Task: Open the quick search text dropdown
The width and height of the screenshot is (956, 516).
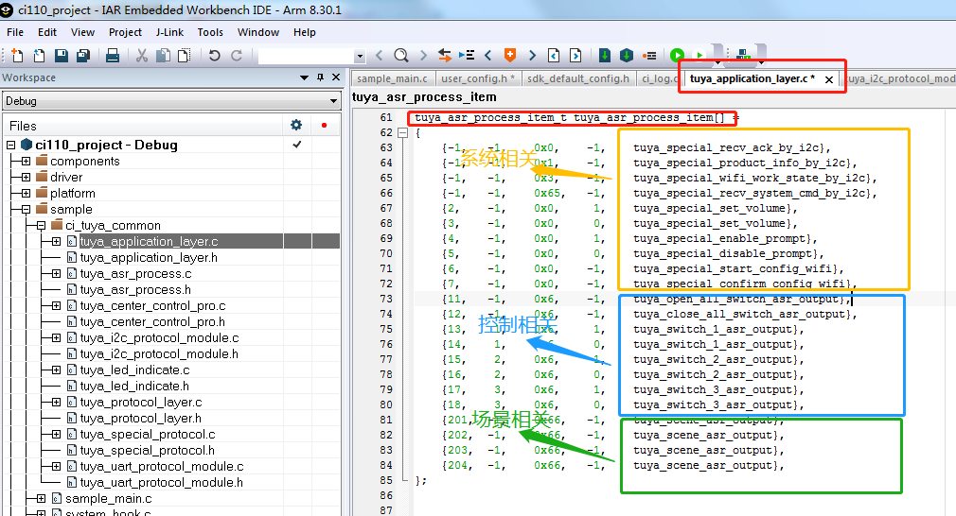Action: point(360,56)
